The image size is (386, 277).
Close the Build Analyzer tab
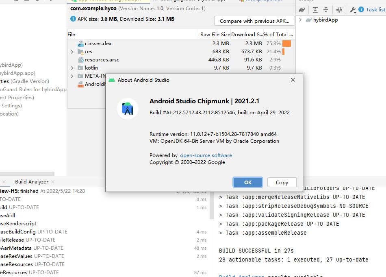[x=53, y=182]
